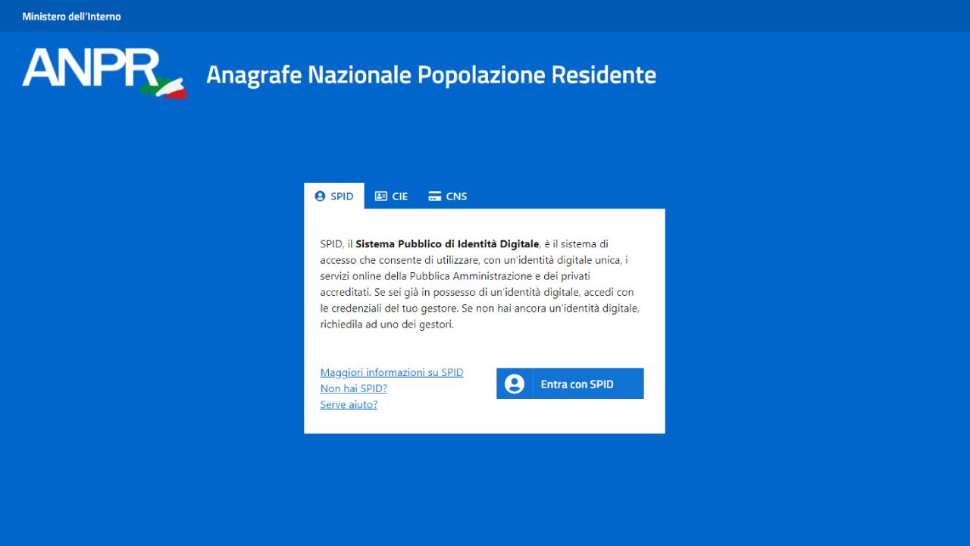Open the Non hai SPID? link
970x546 pixels.
[x=354, y=388]
